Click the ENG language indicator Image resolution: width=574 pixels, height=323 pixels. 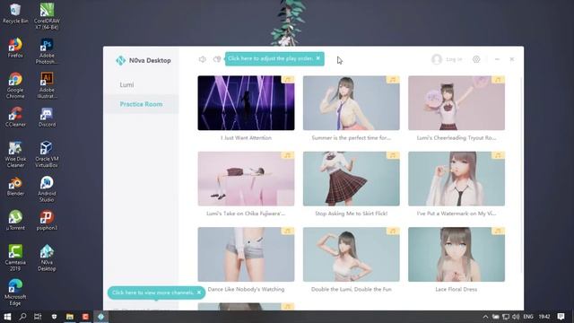528,317
